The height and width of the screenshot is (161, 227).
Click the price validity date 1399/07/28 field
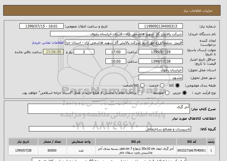coord(161,61)
